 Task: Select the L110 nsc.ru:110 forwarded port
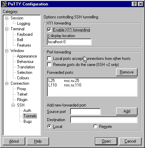click(x=65, y=85)
